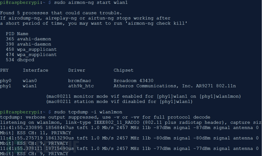Click Atheros Communications AR9271 chipset text
The height and width of the screenshot is (156, 262).
pos(175,86)
